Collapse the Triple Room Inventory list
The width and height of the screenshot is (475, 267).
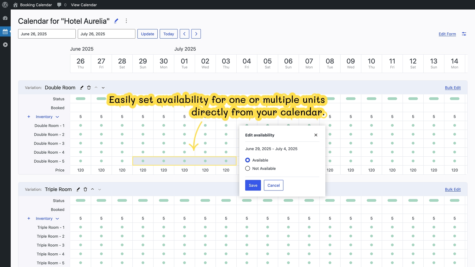(x=57, y=219)
